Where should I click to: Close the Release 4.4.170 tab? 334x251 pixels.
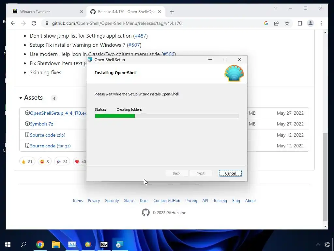tap(160, 12)
